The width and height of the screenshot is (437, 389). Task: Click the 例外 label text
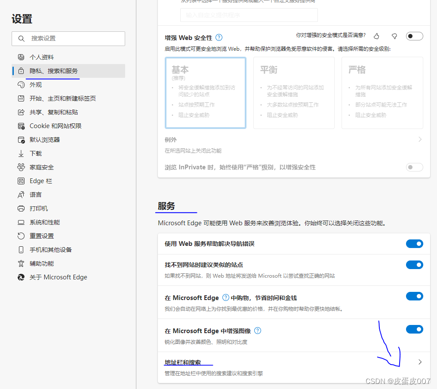coord(171,140)
